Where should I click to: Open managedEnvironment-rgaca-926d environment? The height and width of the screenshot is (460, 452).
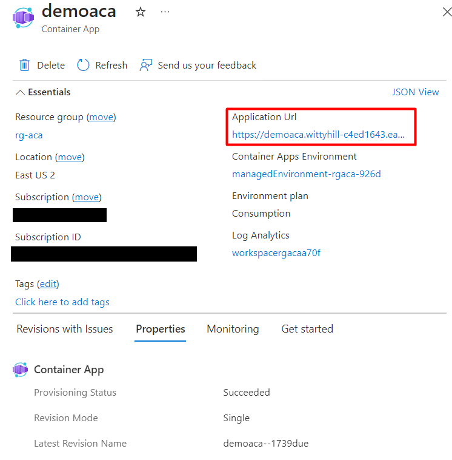coord(307,174)
